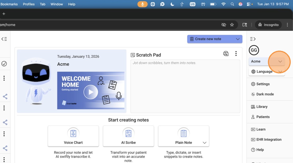Open Wi-Fi status menu
The height and width of the screenshot is (163, 293).
point(223,4)
